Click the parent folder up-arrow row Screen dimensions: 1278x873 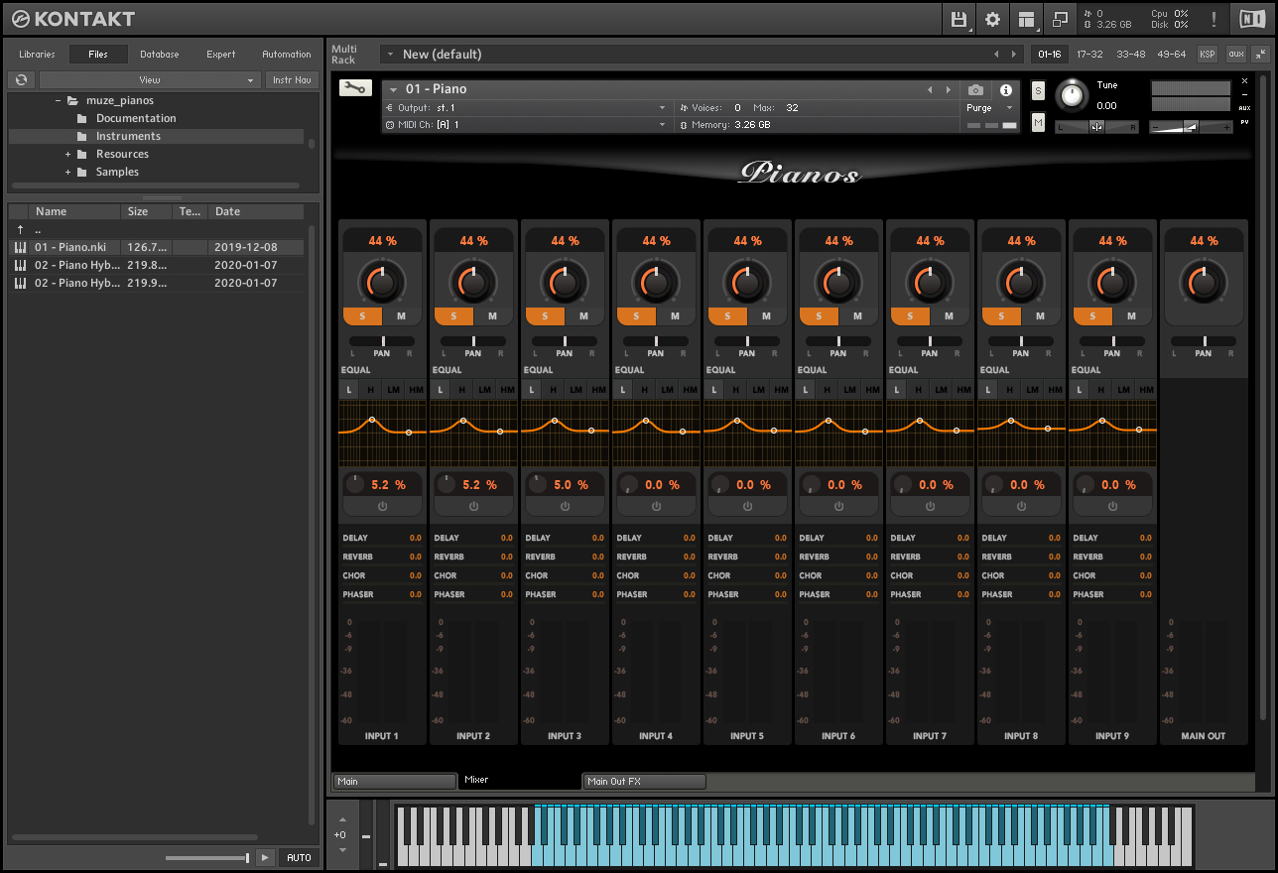click(156, 229)
